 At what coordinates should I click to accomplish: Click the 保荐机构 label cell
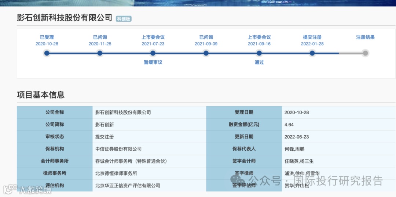[55, 148]
